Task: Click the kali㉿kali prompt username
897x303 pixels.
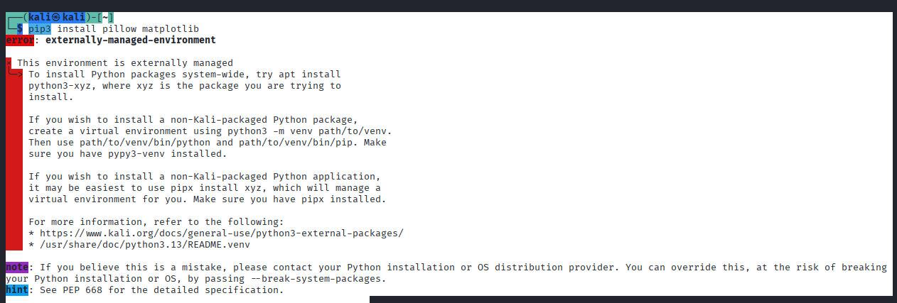Action: click(x=57, y=17)
